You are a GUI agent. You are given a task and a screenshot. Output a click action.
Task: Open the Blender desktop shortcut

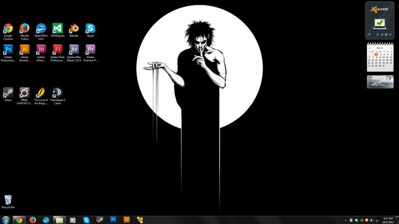74,30
